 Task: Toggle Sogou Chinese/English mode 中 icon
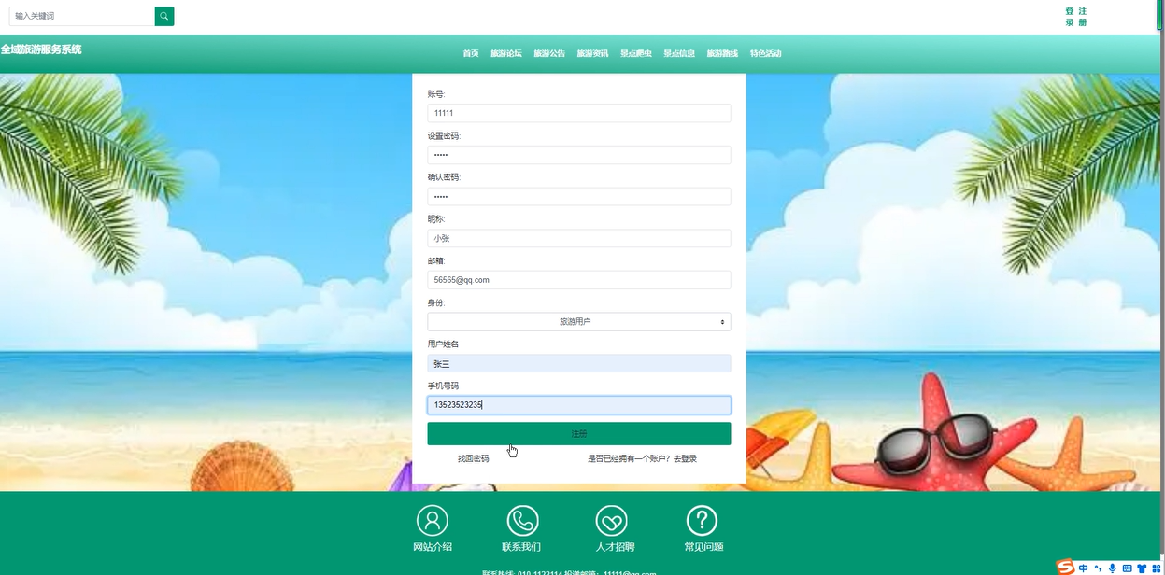[1083, 568]
